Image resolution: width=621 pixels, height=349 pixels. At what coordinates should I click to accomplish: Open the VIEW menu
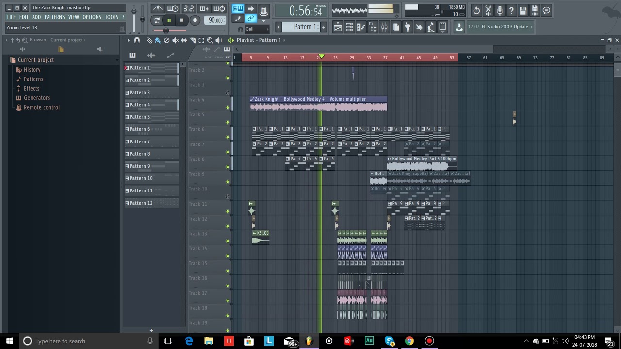pos(74,17)
